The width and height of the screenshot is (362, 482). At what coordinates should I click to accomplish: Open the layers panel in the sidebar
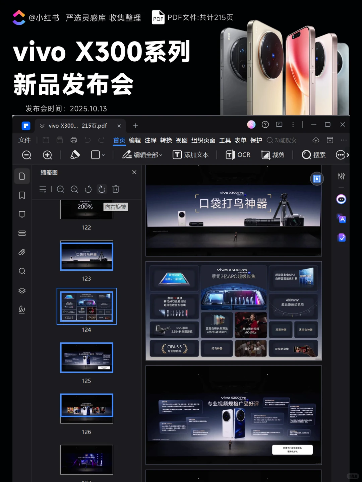[22, 290]
